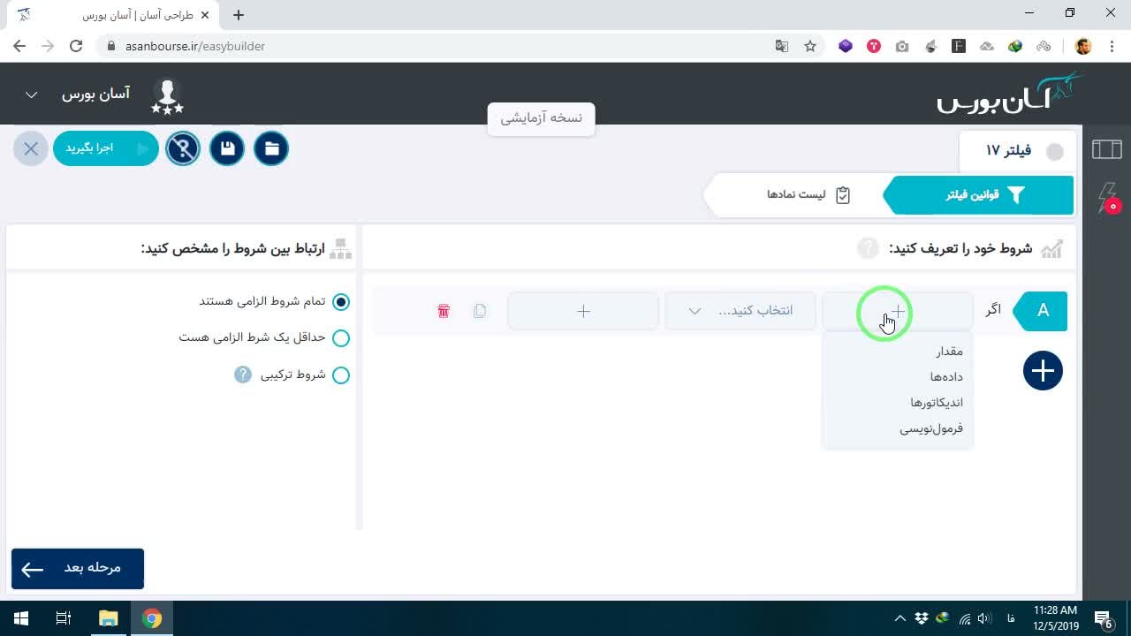
Task: Click the Chrome icon on the taskbar
Action: tap(152, 618)
